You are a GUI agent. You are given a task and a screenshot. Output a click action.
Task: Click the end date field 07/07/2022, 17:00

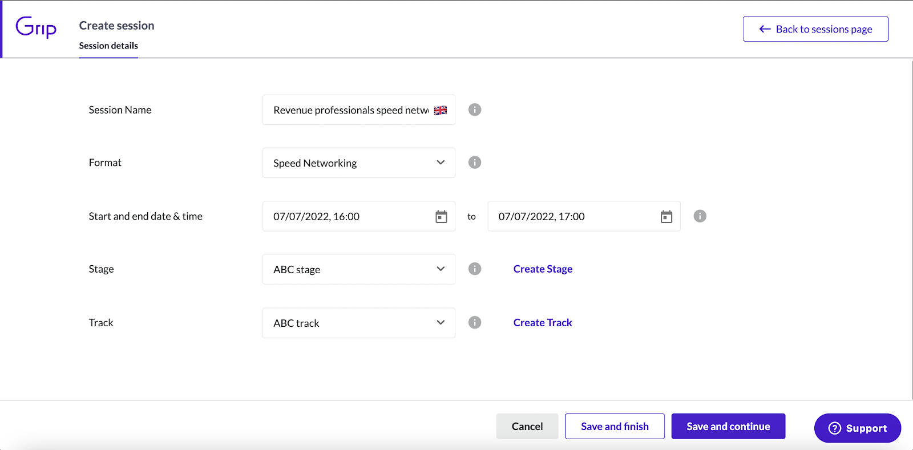[584, 216]
